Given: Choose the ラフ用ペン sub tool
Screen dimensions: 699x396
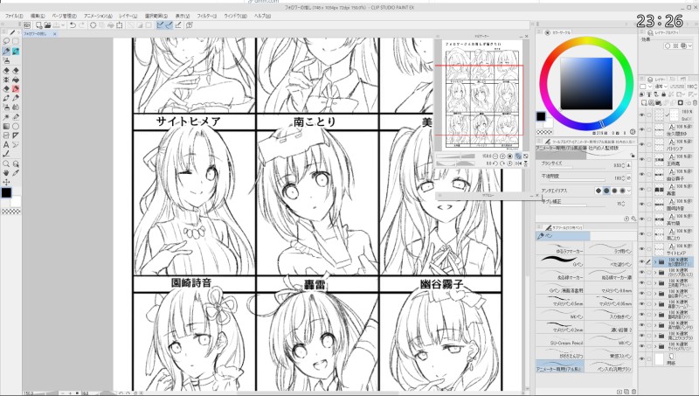Looking at the screenshot, I should (x=610, y=248).
